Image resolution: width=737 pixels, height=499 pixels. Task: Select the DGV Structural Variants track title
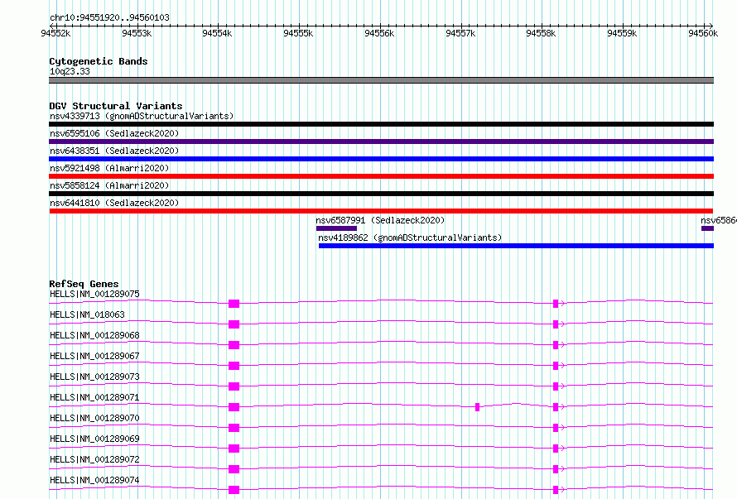[x=116, y=106]
